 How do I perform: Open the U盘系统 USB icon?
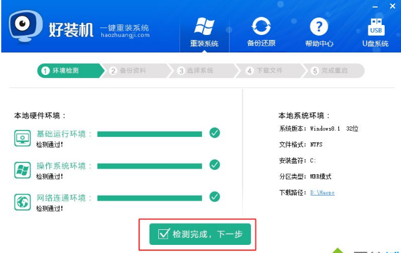point(376,27)
